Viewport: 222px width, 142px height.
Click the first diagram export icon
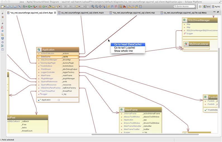[x=129, y=6]
